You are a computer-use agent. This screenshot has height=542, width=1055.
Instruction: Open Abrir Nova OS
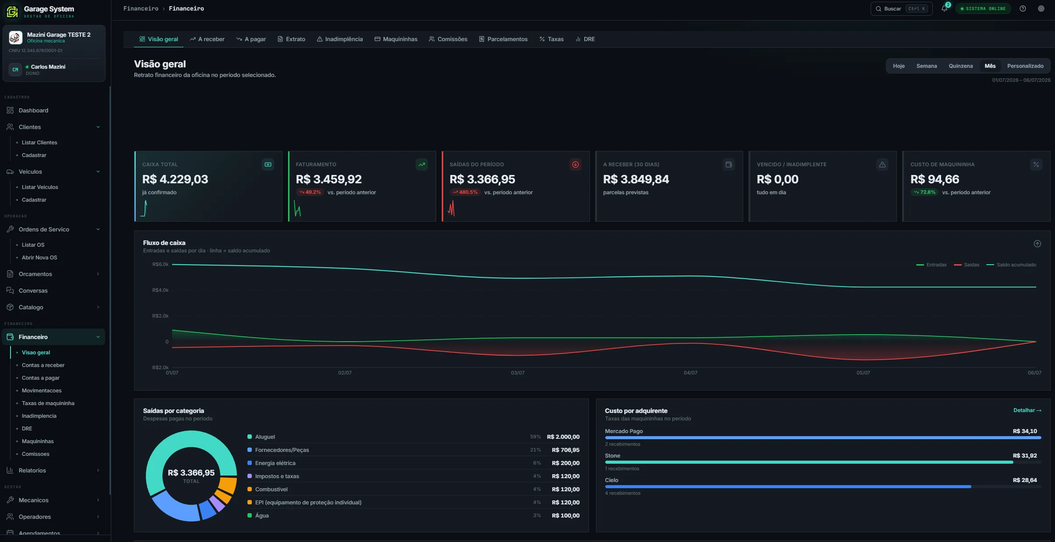point(39,258)
